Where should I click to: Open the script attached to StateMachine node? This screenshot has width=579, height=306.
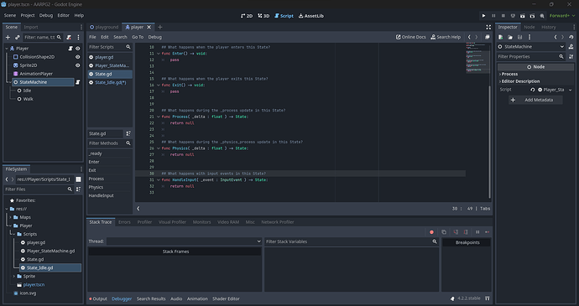(78, 82)
